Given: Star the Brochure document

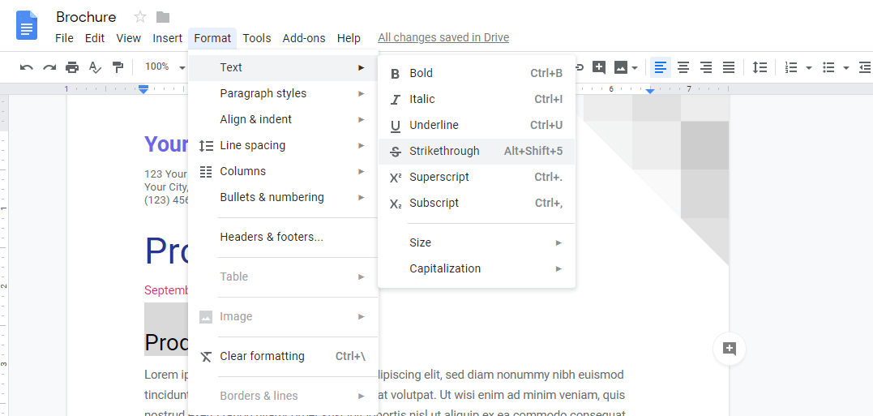Looking at the screenshot, I should [140, 17].
